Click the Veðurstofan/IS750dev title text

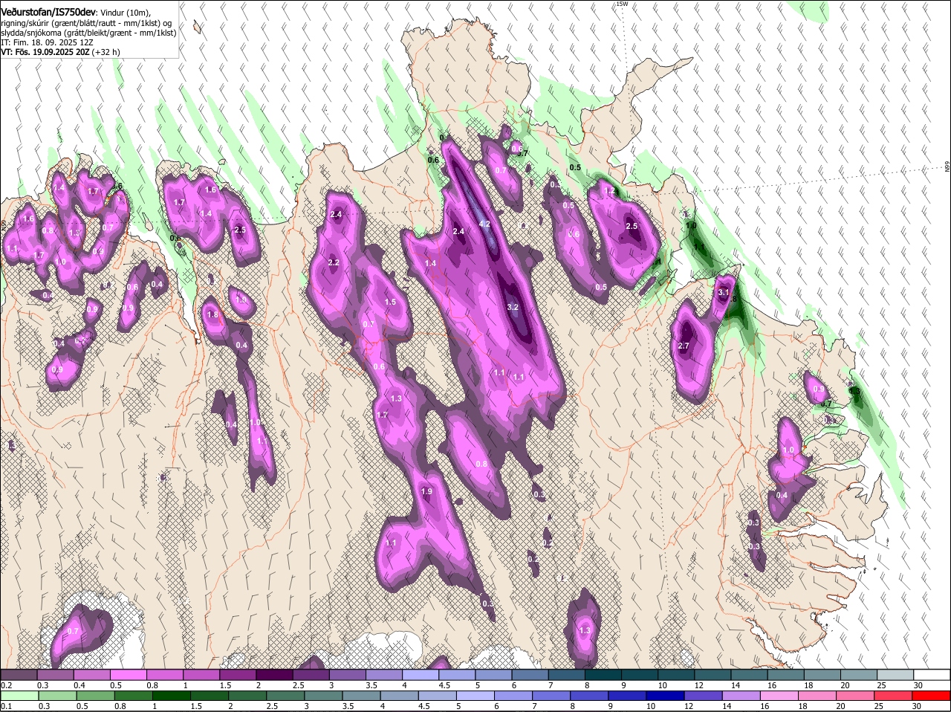tap(48, 12)
